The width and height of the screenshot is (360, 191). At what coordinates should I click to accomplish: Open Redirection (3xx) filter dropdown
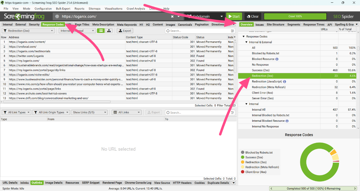pos(28,31)
